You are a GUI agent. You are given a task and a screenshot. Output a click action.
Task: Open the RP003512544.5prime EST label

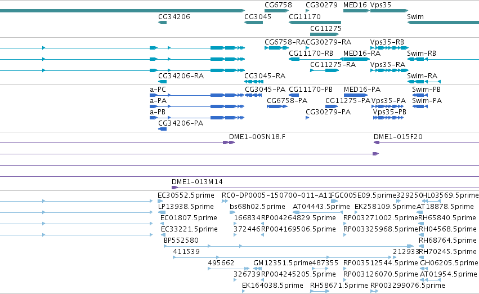(380, 264)
